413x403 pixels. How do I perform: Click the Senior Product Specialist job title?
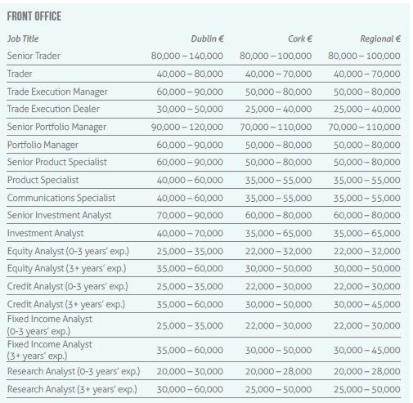tap(57, 162)
